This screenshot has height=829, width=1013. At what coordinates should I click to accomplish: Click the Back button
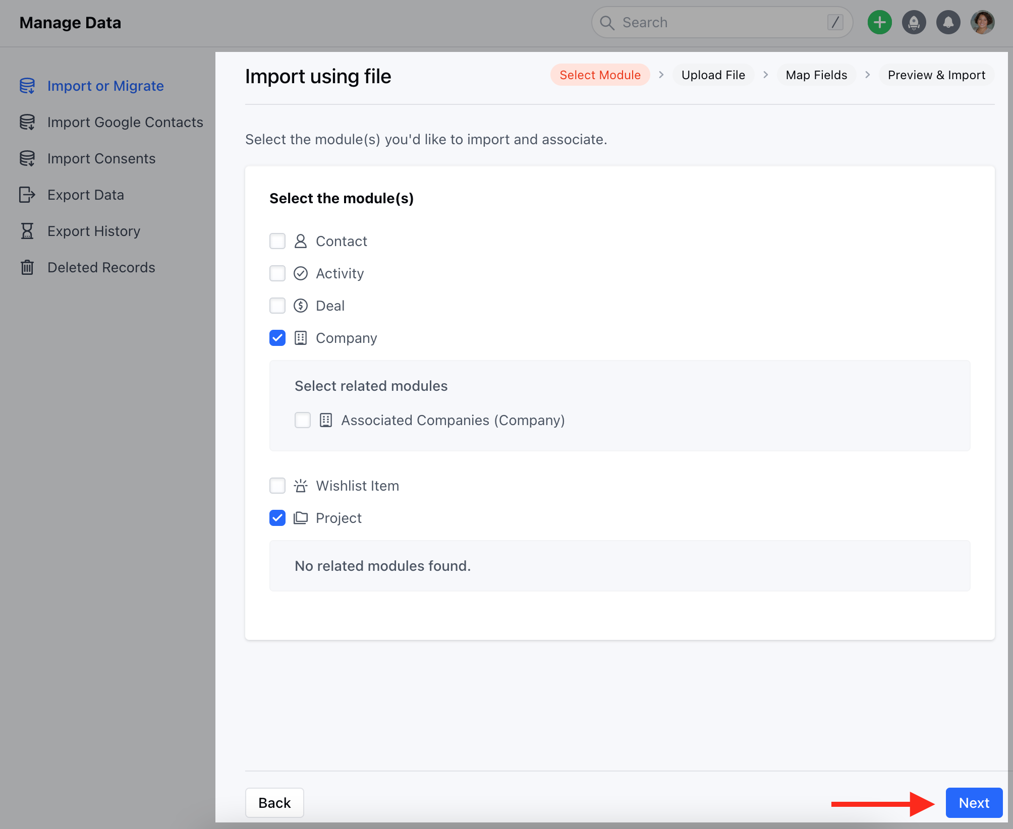coord(274,803)
